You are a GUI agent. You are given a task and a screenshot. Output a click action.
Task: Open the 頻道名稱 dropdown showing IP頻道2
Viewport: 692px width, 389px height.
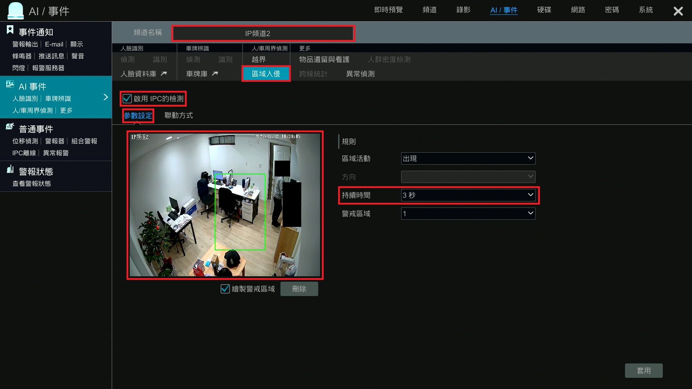[x=263, y=33]
